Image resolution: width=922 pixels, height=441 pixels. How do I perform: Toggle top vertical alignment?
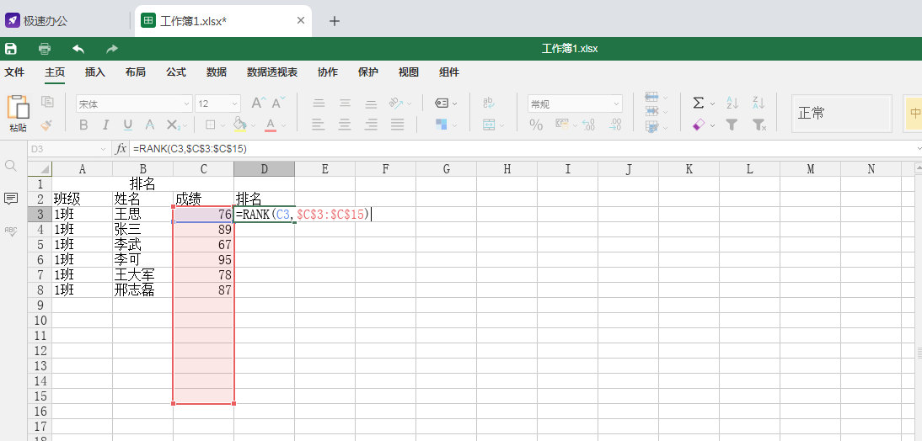319,104
